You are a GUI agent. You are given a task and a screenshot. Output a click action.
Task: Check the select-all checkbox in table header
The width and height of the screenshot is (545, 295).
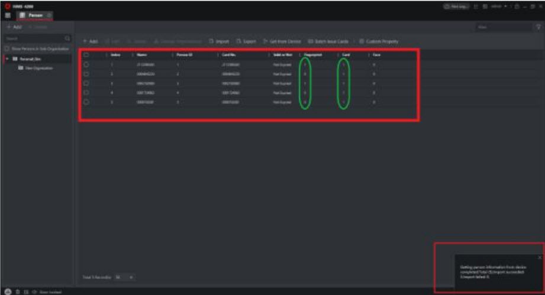point(86,55)
